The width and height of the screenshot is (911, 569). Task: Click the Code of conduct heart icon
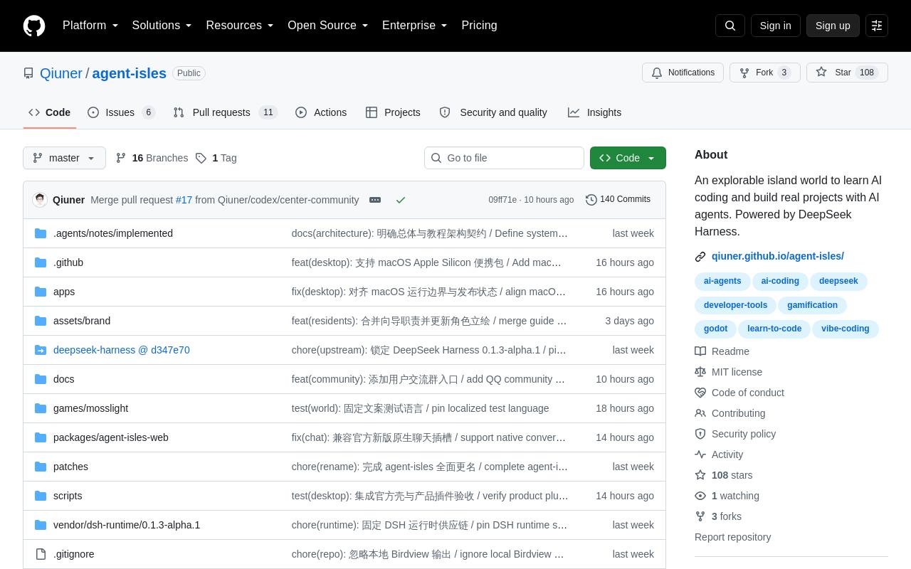click(700, 393)
